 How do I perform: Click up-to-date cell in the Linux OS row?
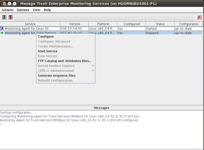189,29
